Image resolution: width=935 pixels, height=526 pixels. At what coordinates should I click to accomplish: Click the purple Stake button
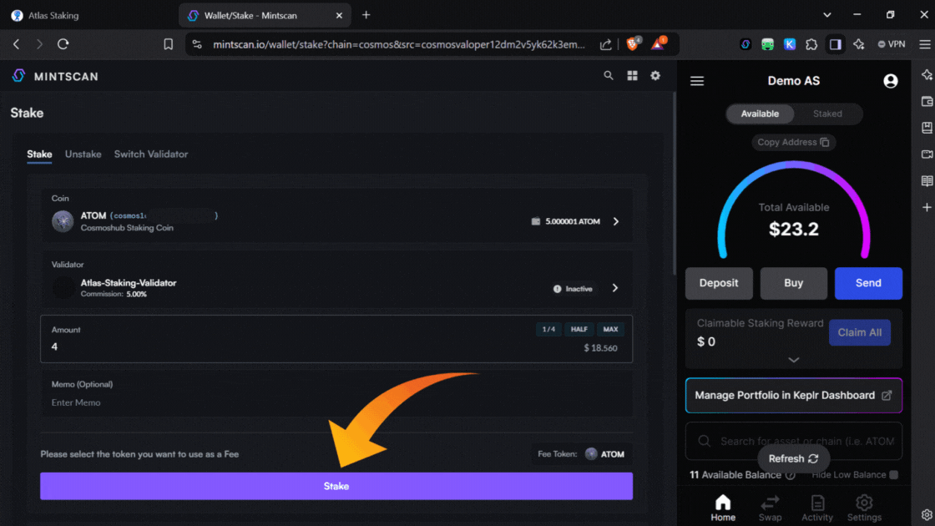coord(336,486)
